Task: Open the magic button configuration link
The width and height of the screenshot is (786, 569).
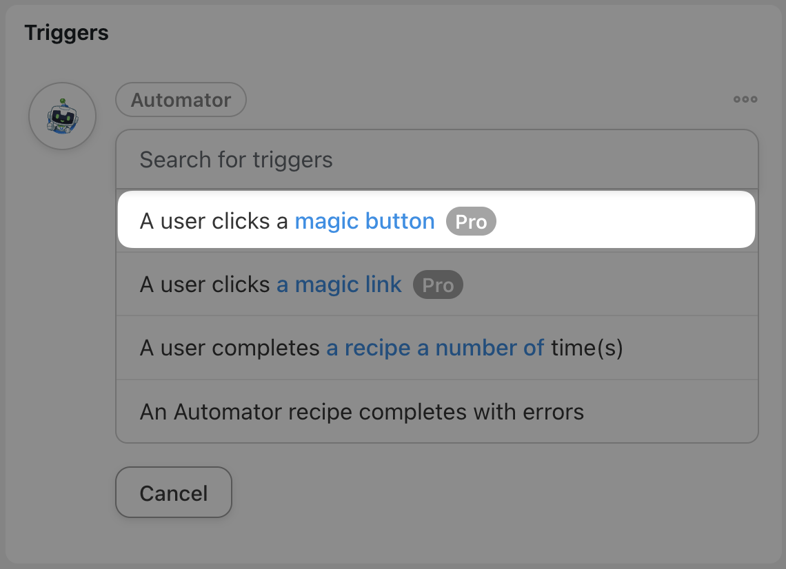Action: (365, 220)
